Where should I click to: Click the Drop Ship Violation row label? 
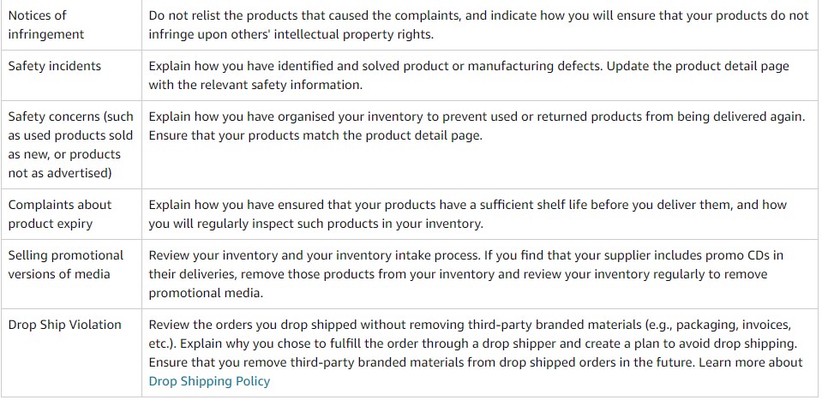click(64, 325)
